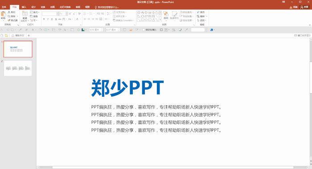This screenshot has height=169, width=312.
Task: Click the Font Color A button
Action: point(77,19)
